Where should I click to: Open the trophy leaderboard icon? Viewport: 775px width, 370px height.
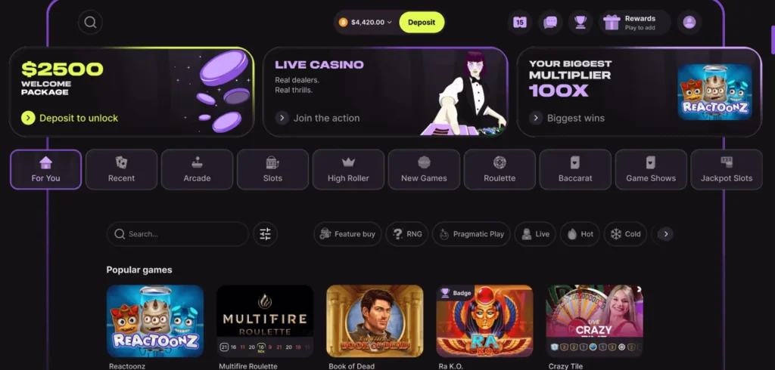(580, 22)
